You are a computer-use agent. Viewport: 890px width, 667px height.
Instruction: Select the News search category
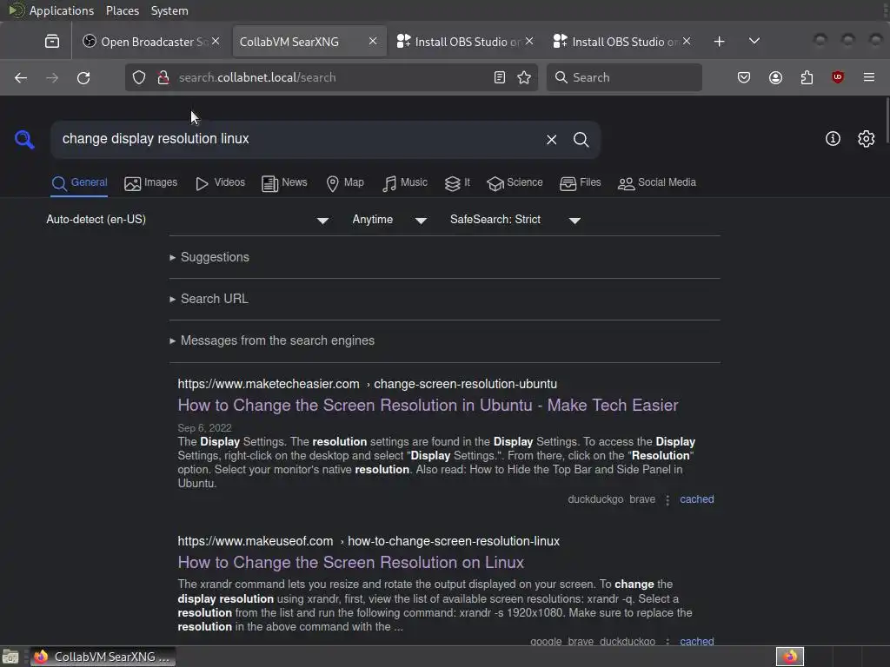coord(284,182)
